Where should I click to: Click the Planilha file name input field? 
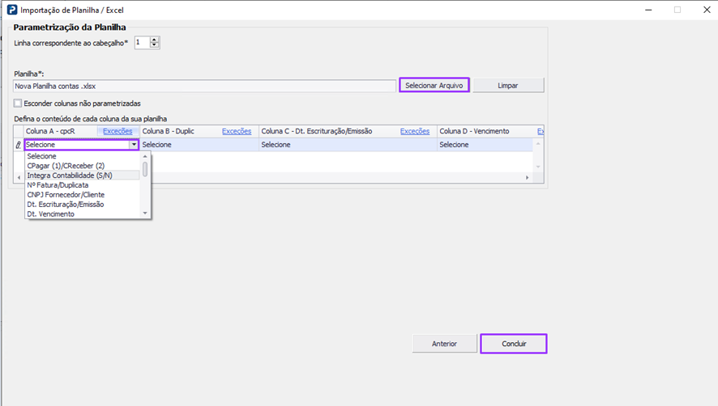[x=204, y=85]
